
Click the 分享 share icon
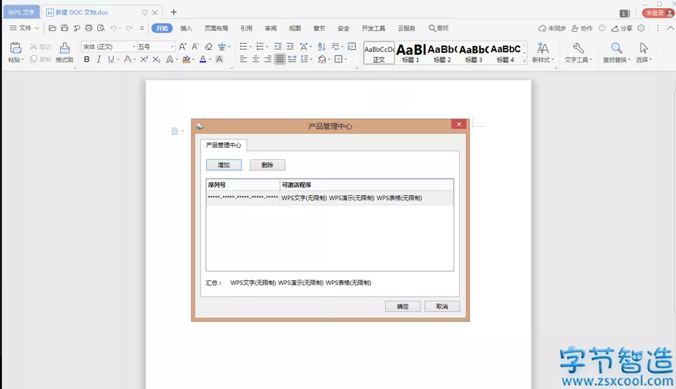pyautogui.click(x=622, y=28)
